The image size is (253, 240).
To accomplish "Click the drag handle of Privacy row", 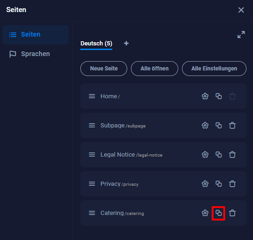I will click(x=92, y=184).
